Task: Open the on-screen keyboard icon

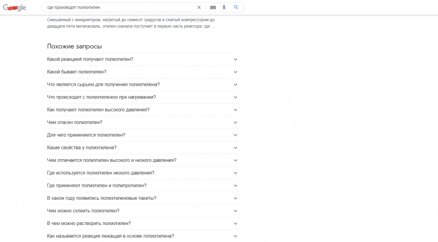Action: click(213, 7)
